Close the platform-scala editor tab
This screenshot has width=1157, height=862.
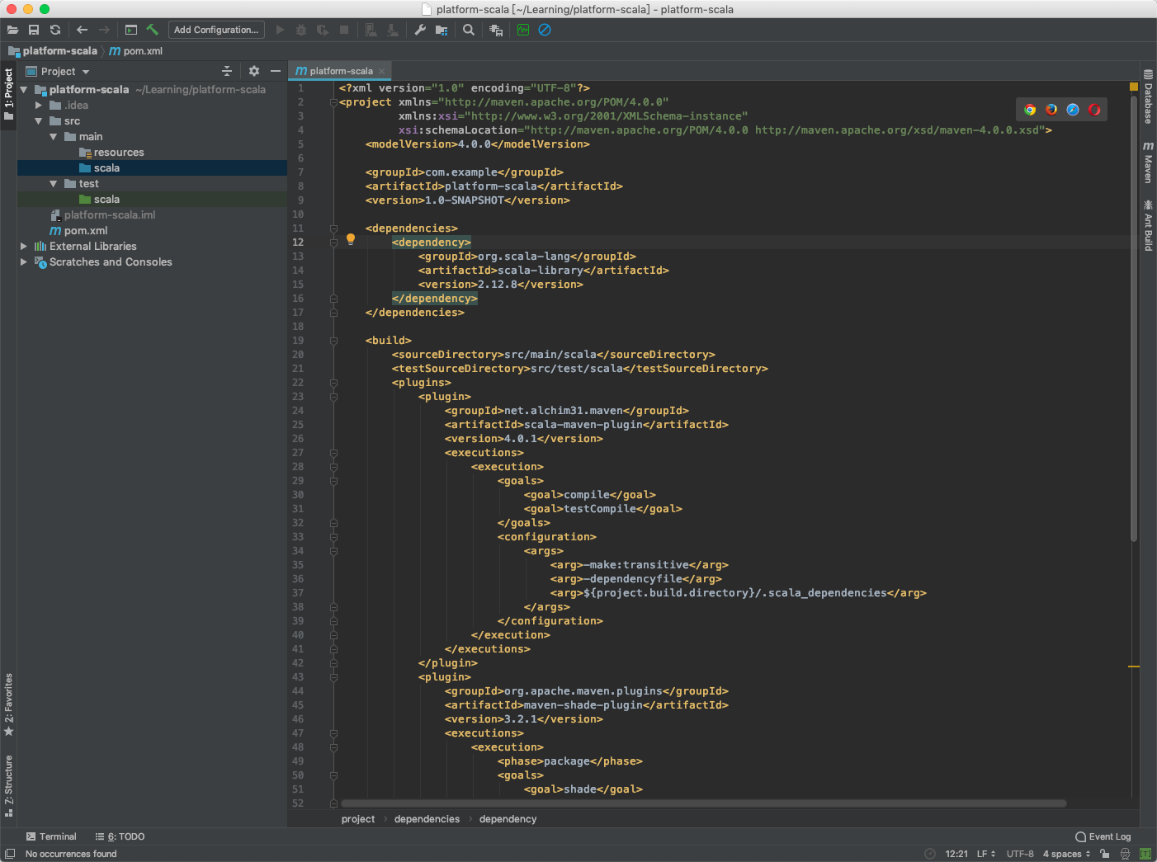click(x=381, y=71)
